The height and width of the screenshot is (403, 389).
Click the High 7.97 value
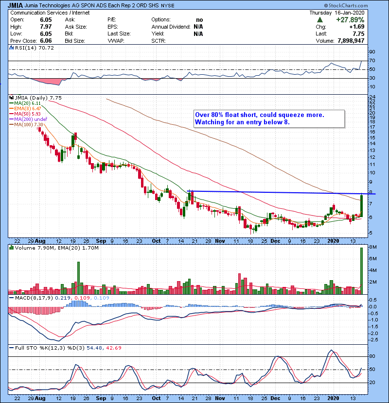46,27
